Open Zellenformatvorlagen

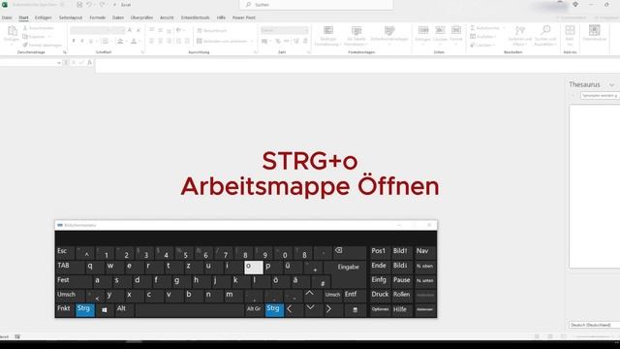pyautogui.click(x=389, y=34)
